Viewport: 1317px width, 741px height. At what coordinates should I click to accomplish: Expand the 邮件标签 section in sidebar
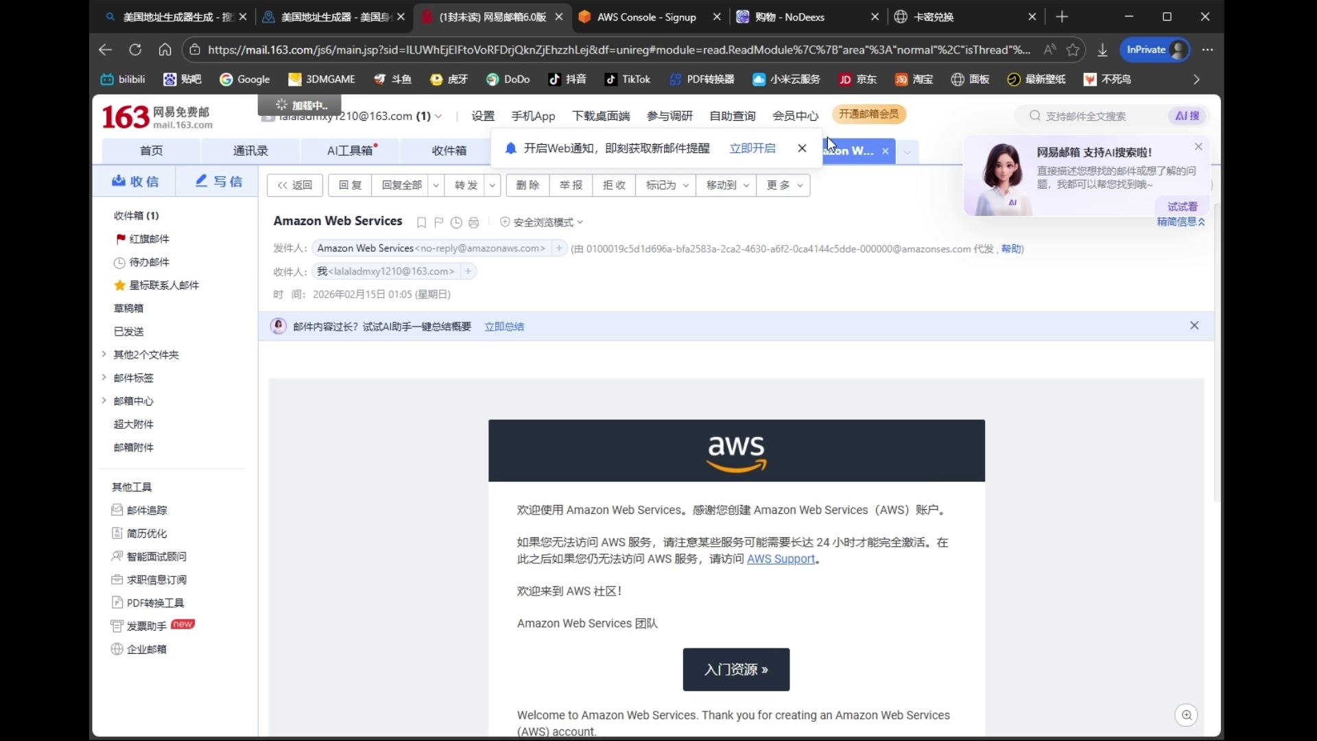(x=132, y=378)
